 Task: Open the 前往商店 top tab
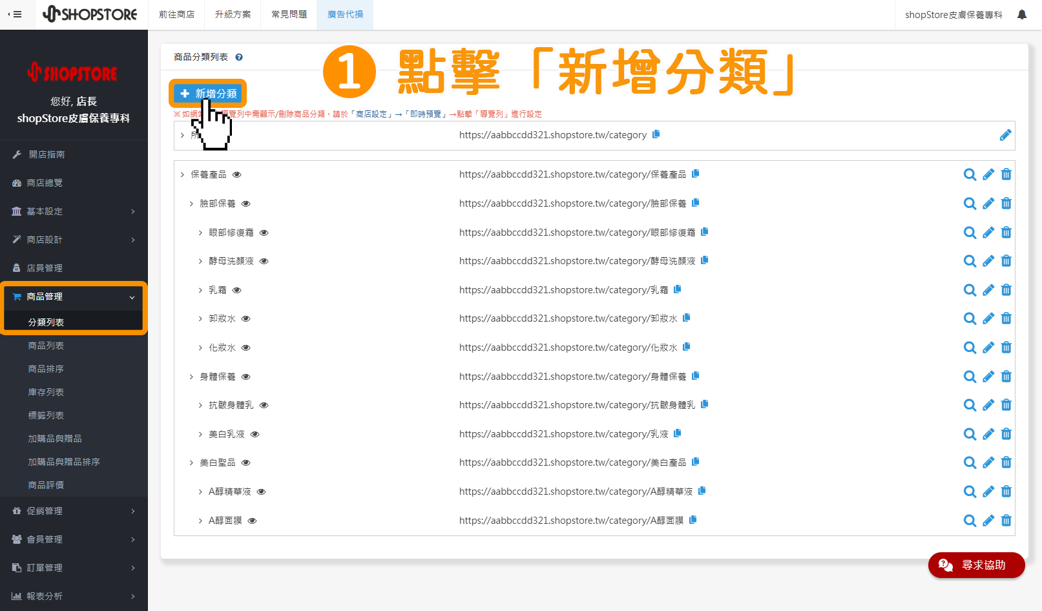coord(176,14)
